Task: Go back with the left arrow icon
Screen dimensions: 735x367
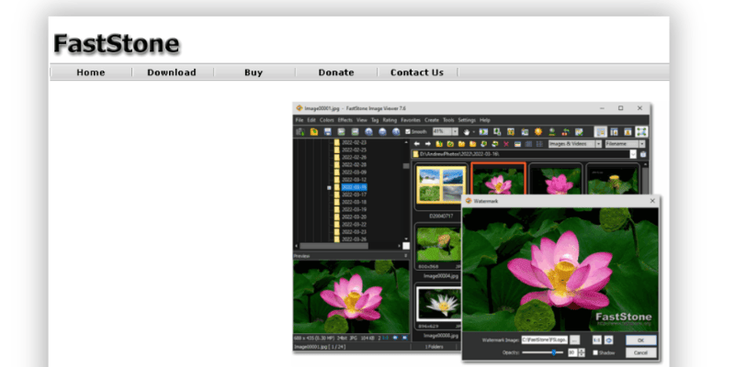Action: [x=416, y=144]
